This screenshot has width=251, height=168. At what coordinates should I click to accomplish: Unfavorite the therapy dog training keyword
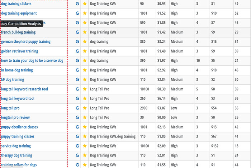pyautogui.click(x=85, y=155)
